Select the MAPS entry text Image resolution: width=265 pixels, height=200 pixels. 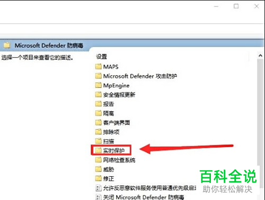click(x=111, y=67)
